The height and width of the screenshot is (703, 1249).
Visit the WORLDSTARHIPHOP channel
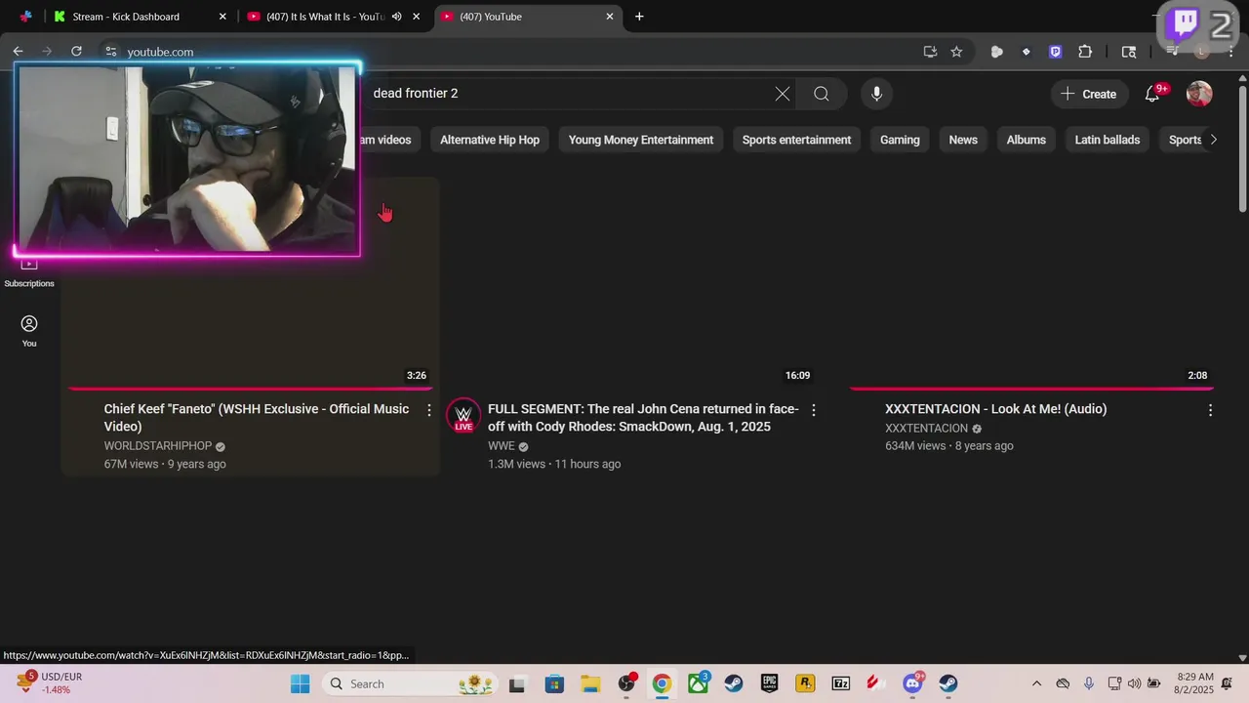[158, 446]
